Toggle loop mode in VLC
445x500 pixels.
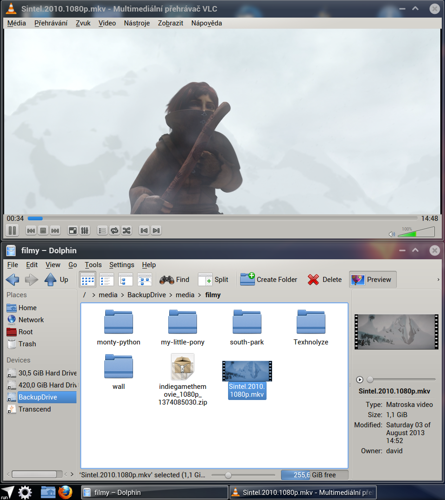coord(114,231)
